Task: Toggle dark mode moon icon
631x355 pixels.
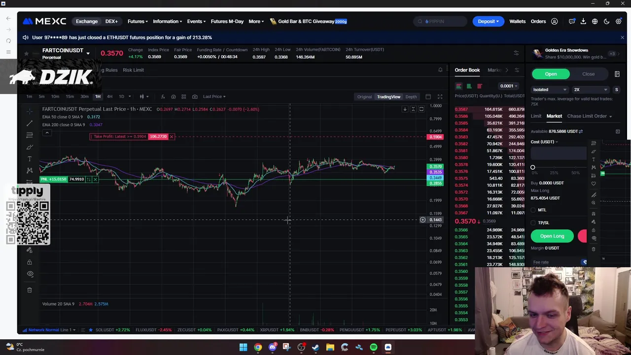Action: pyautogui.click(x=607, y=21)
